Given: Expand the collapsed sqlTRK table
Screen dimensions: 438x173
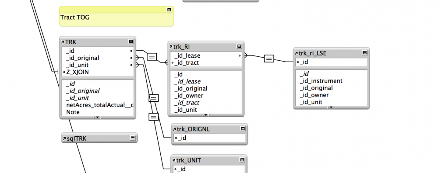Looking at the screenshot, I should (133, 138).
